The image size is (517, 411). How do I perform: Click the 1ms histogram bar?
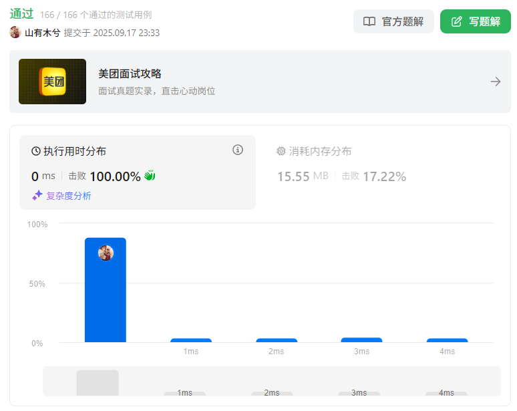[x=191, y=340]
